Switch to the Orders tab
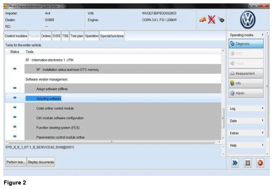This screenshot has height=189, width=273. pos(46,36)
